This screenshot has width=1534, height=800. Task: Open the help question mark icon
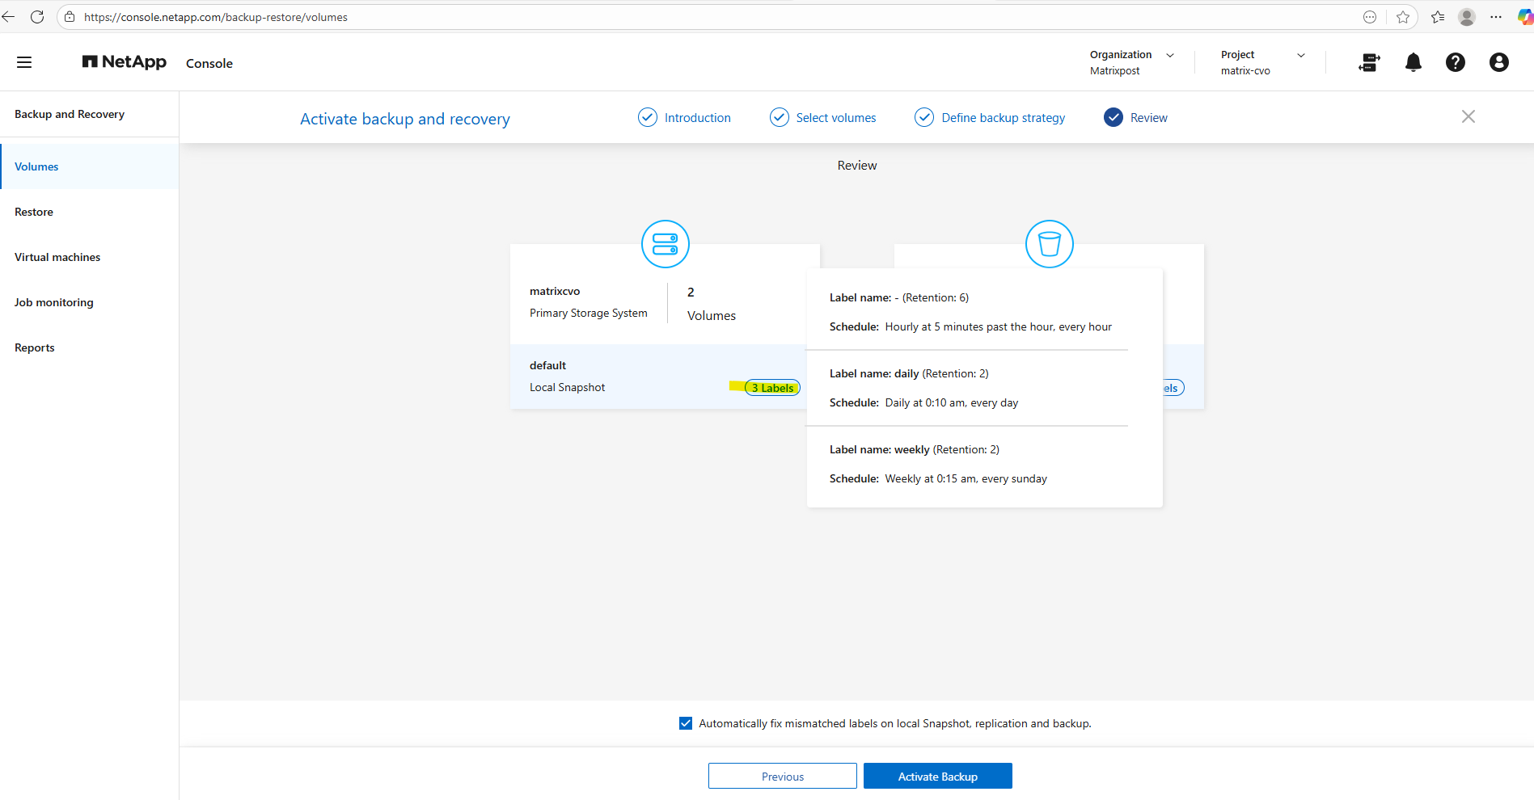(x=1455, y=62)
